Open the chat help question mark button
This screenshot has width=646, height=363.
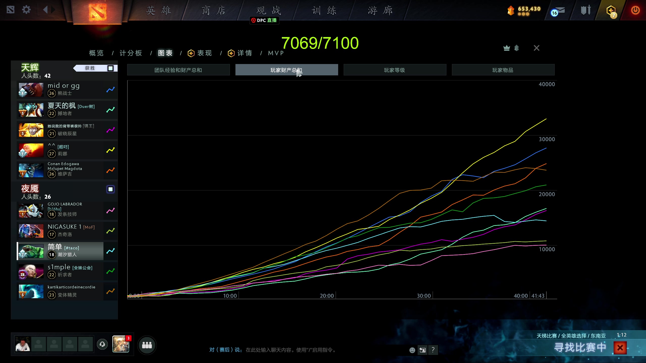click(433, 350)
